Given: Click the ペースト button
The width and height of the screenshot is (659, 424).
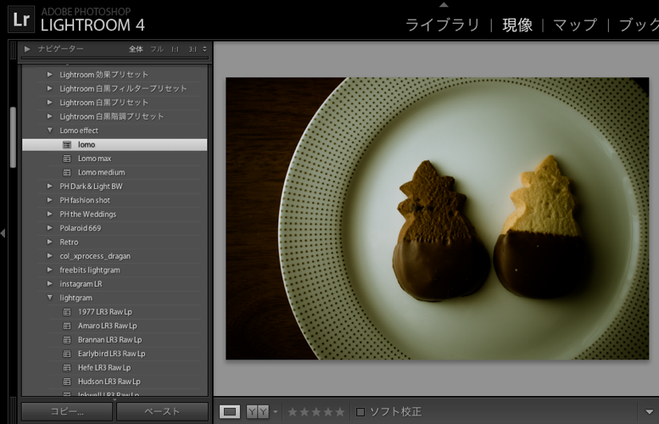Looking at the screenshot, I should [x=162, y=411].
